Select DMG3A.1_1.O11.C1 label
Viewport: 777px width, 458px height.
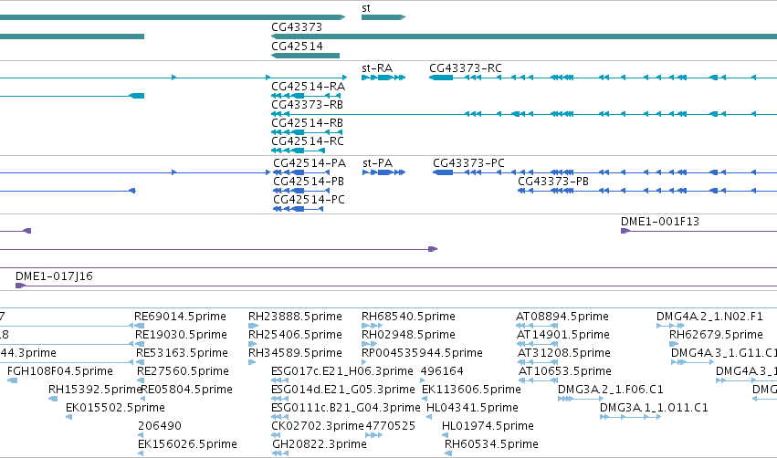654,408
